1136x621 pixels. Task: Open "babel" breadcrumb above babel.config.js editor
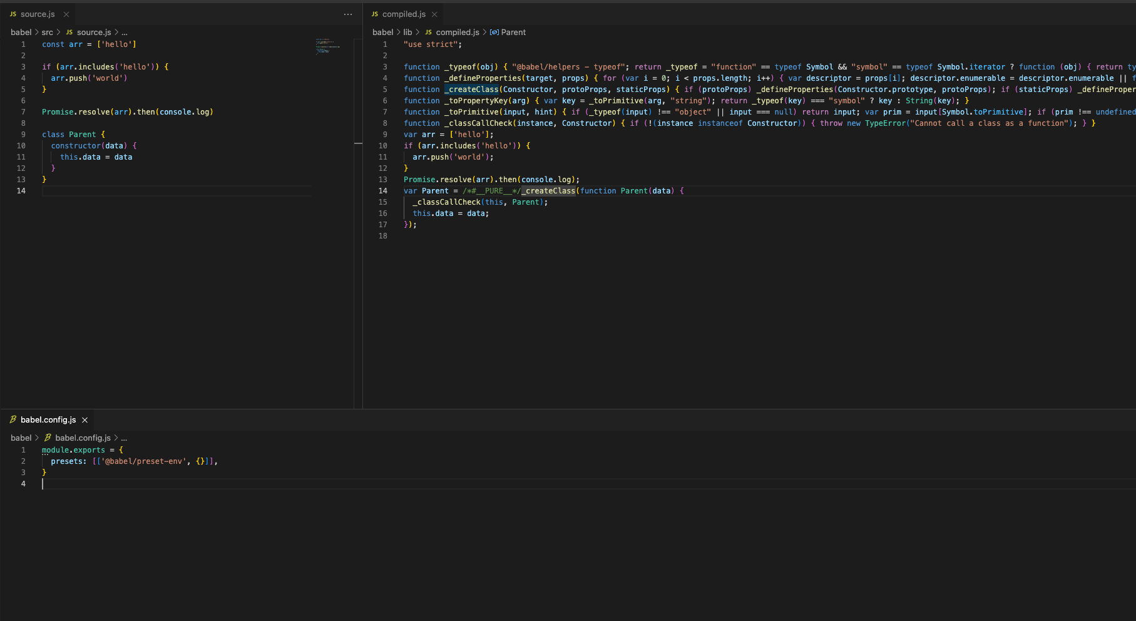point(21,438)
